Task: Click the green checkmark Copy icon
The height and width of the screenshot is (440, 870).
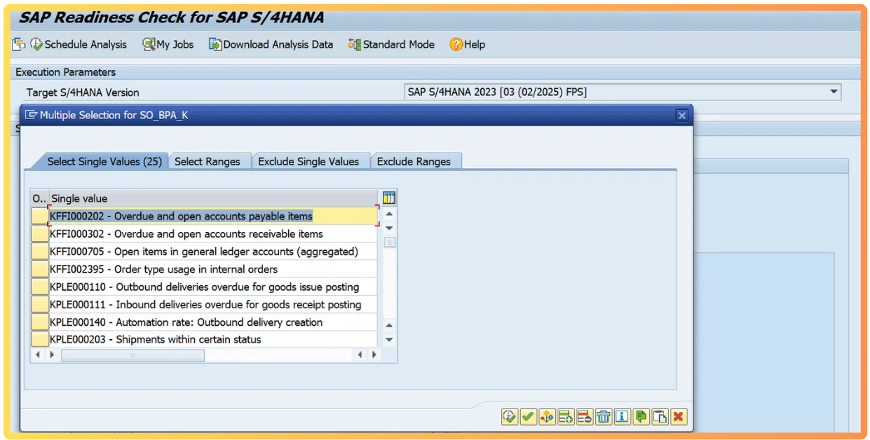Action: click(529, 417)
